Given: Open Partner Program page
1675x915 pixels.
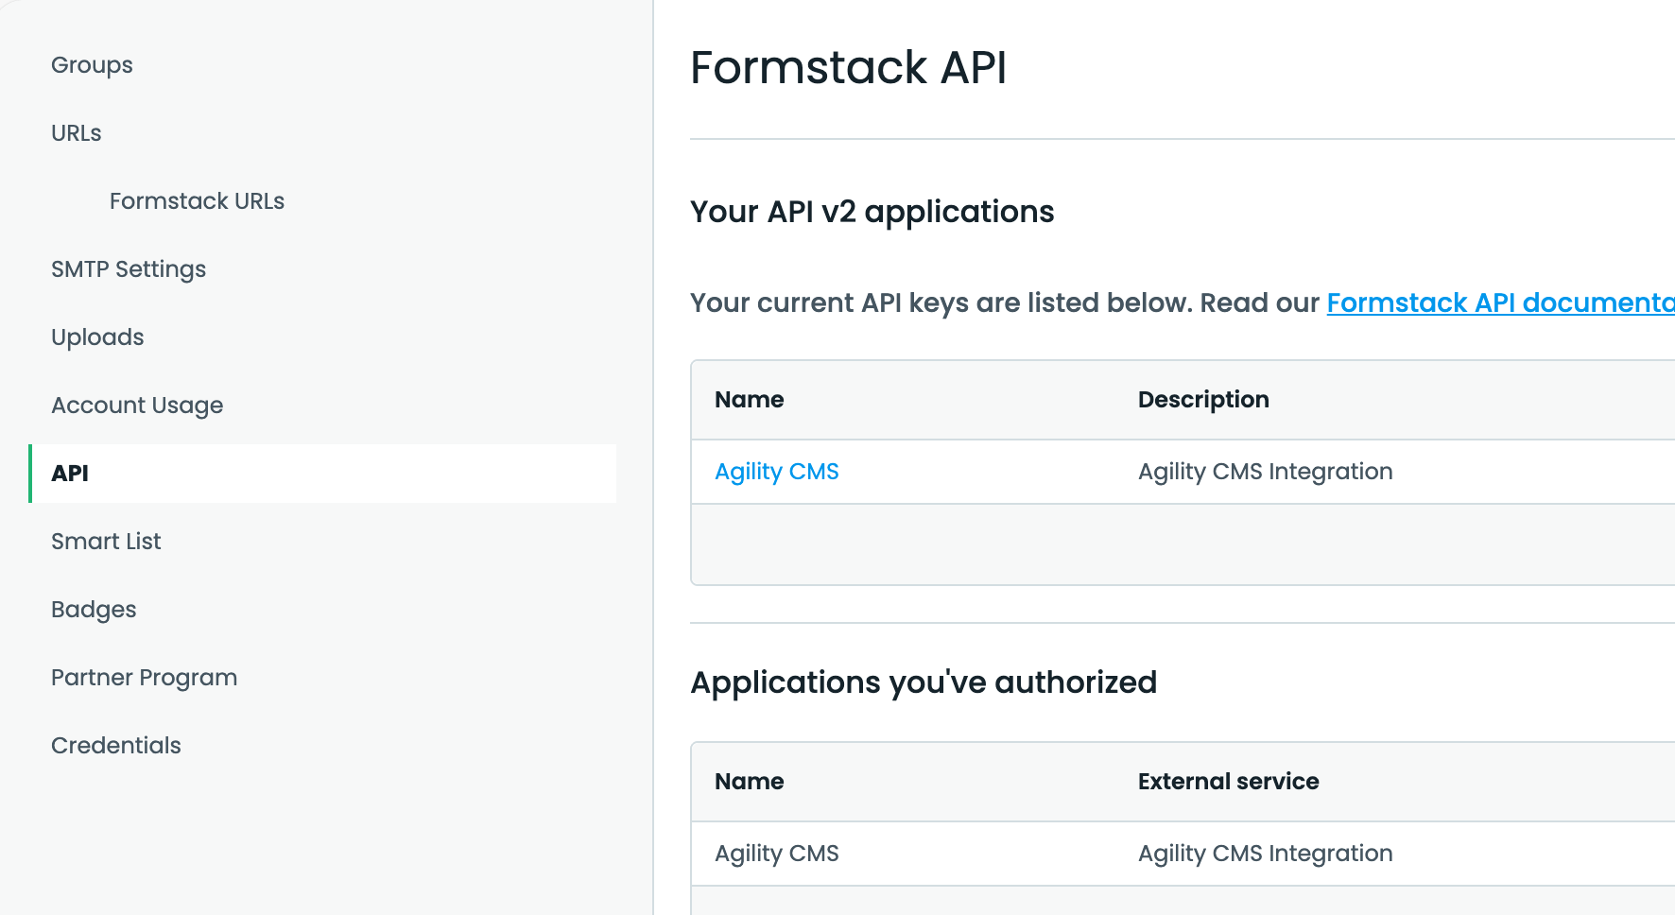Looking at the screenshot, I should (x=144, y=678).
